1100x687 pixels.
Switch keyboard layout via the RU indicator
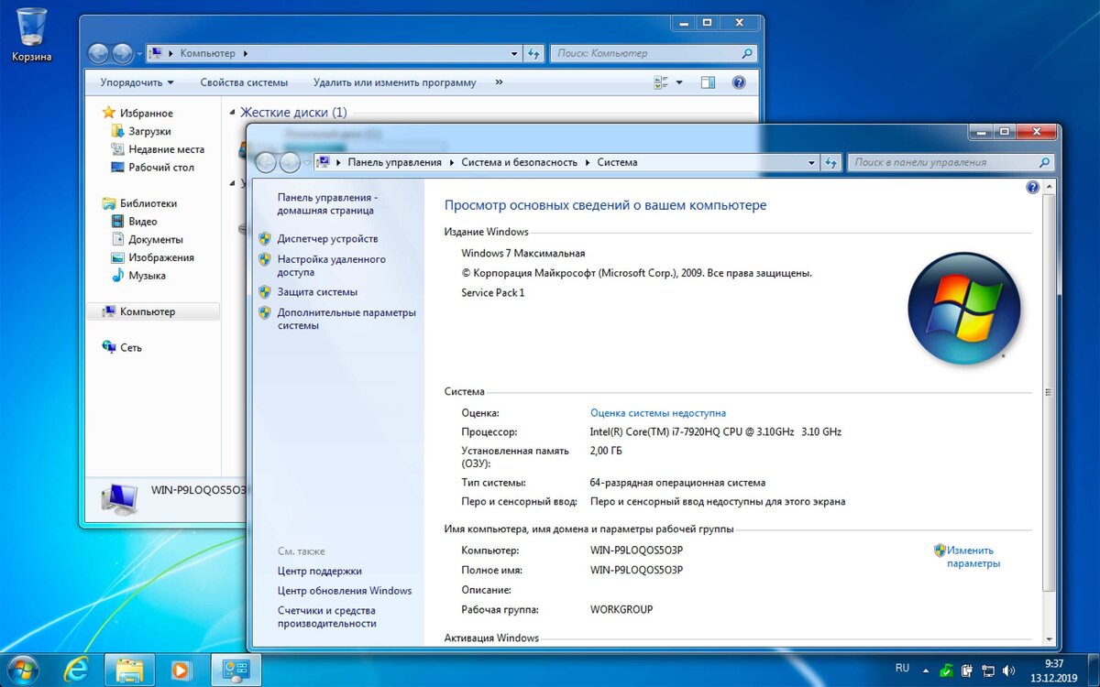(x=902, y=669)
